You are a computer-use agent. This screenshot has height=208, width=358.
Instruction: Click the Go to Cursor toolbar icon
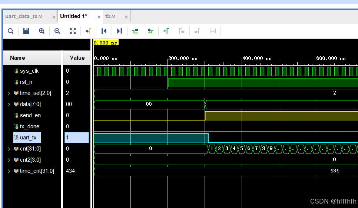click(88, 31)
